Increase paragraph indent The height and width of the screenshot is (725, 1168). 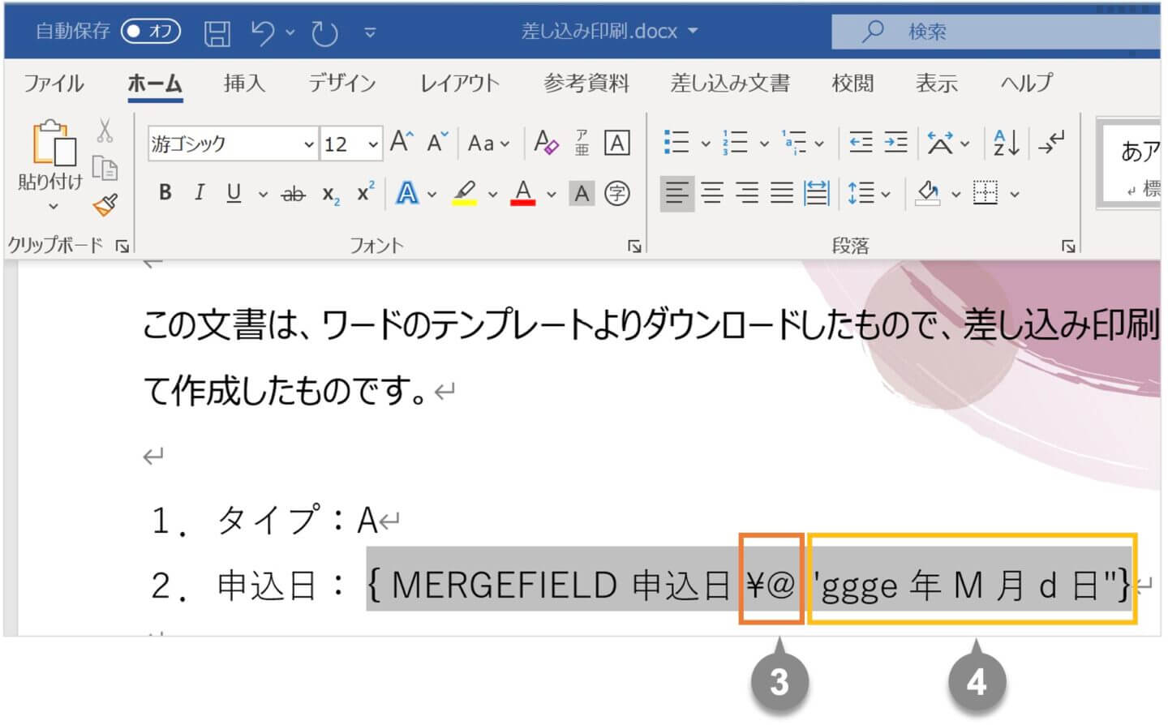[x=895, y=144]
